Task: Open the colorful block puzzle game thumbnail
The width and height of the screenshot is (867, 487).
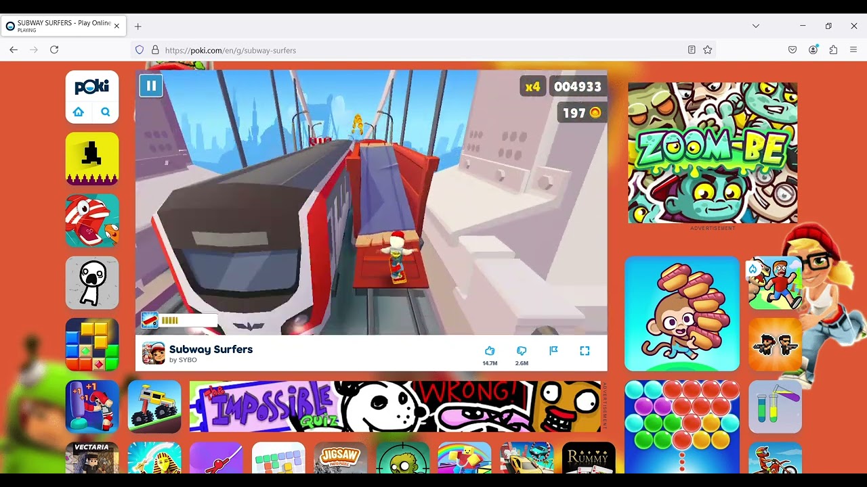Action: click(92, 345)
